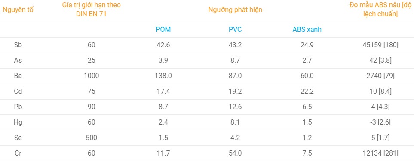Viewport: 414px width, 162px height.
Task: Select the As element row label
Action: tap(18, 61)
